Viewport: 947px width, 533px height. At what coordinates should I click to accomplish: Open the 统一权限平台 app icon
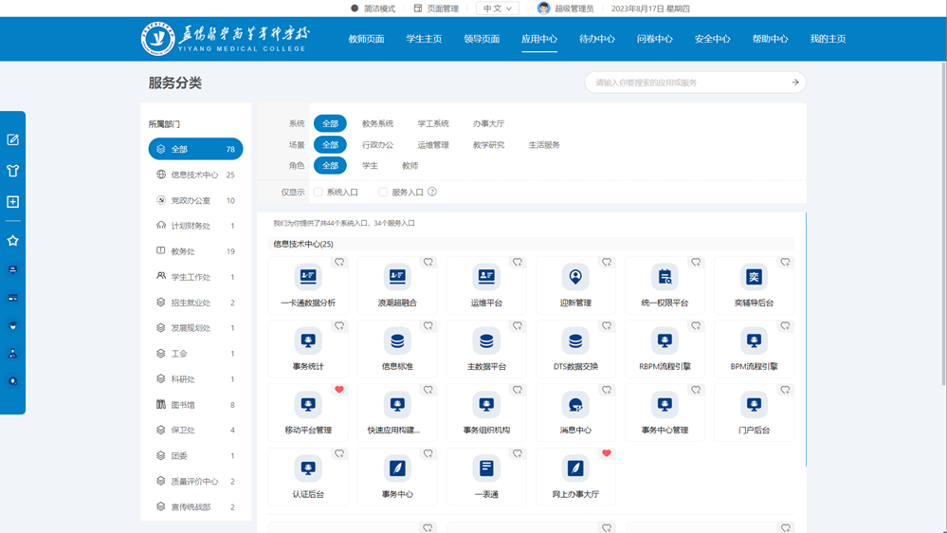665,277
